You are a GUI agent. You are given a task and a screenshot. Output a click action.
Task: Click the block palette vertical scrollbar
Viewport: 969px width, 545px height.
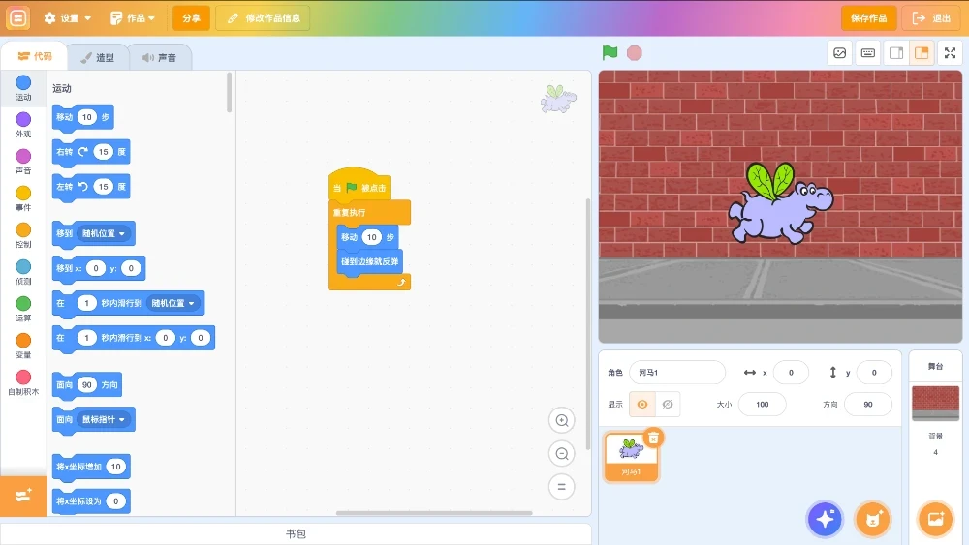pos(230,93)
